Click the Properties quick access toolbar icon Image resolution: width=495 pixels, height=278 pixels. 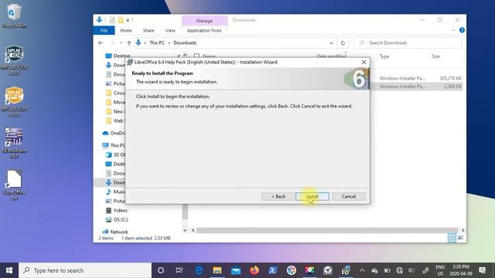(111, 20)
